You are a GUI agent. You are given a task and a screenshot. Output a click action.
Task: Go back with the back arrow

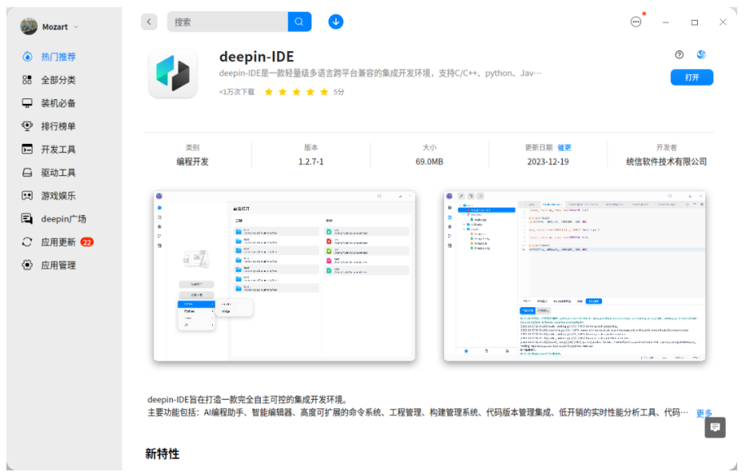tap(149, 22)
